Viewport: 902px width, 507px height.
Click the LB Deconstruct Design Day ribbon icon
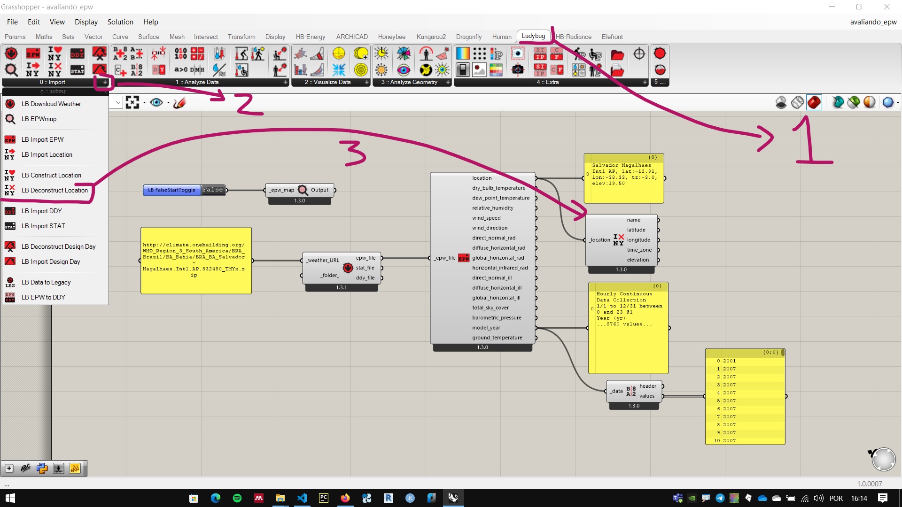[99, 54]
